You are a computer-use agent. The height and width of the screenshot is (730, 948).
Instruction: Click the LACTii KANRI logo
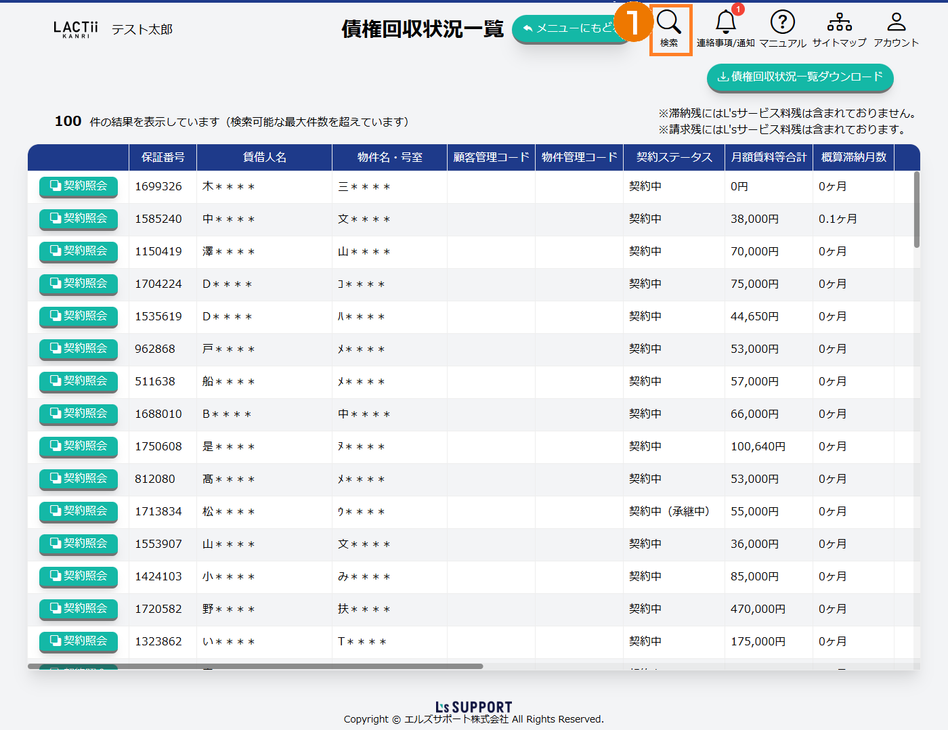(76, 29)
